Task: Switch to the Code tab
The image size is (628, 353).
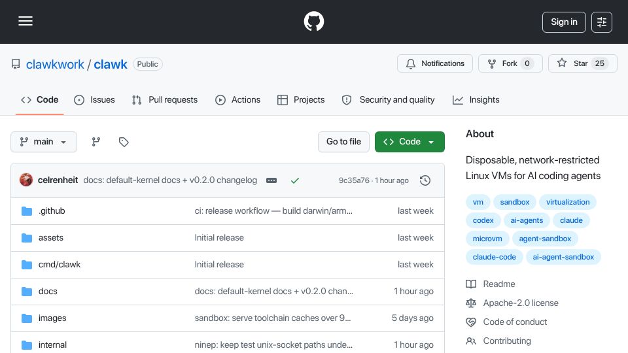Action: 40,99
